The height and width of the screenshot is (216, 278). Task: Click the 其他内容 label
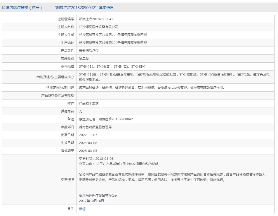click(x=67, y=111)
